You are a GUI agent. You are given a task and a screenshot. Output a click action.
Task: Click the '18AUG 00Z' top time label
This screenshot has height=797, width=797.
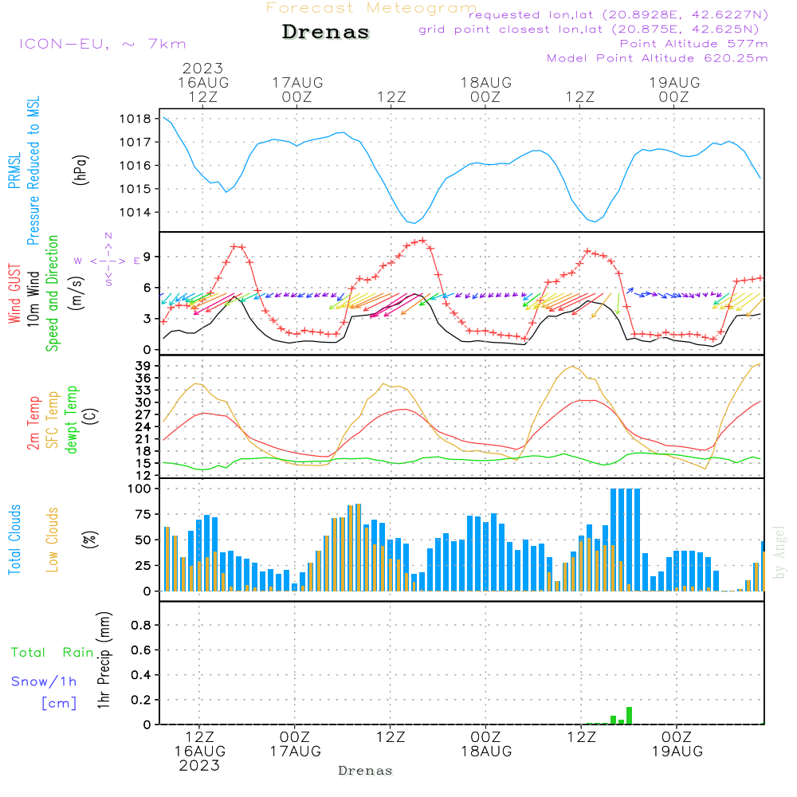tap(486, 89)
